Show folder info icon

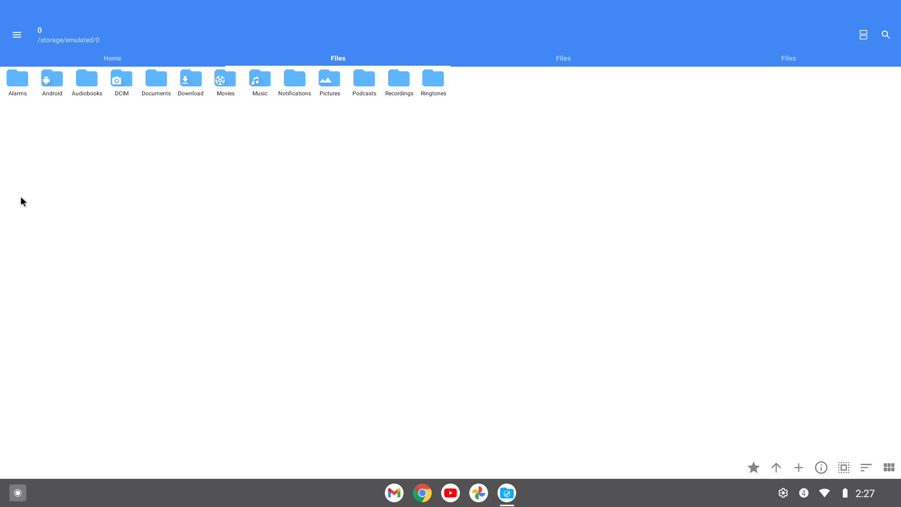click(x=821, y=468)
